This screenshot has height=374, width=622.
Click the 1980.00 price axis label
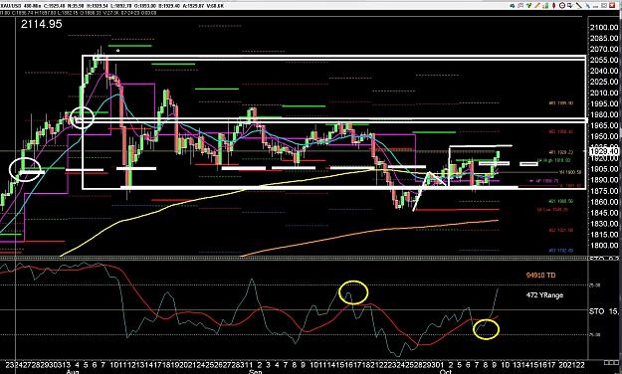pyautogui.click(x=604, y=114)
